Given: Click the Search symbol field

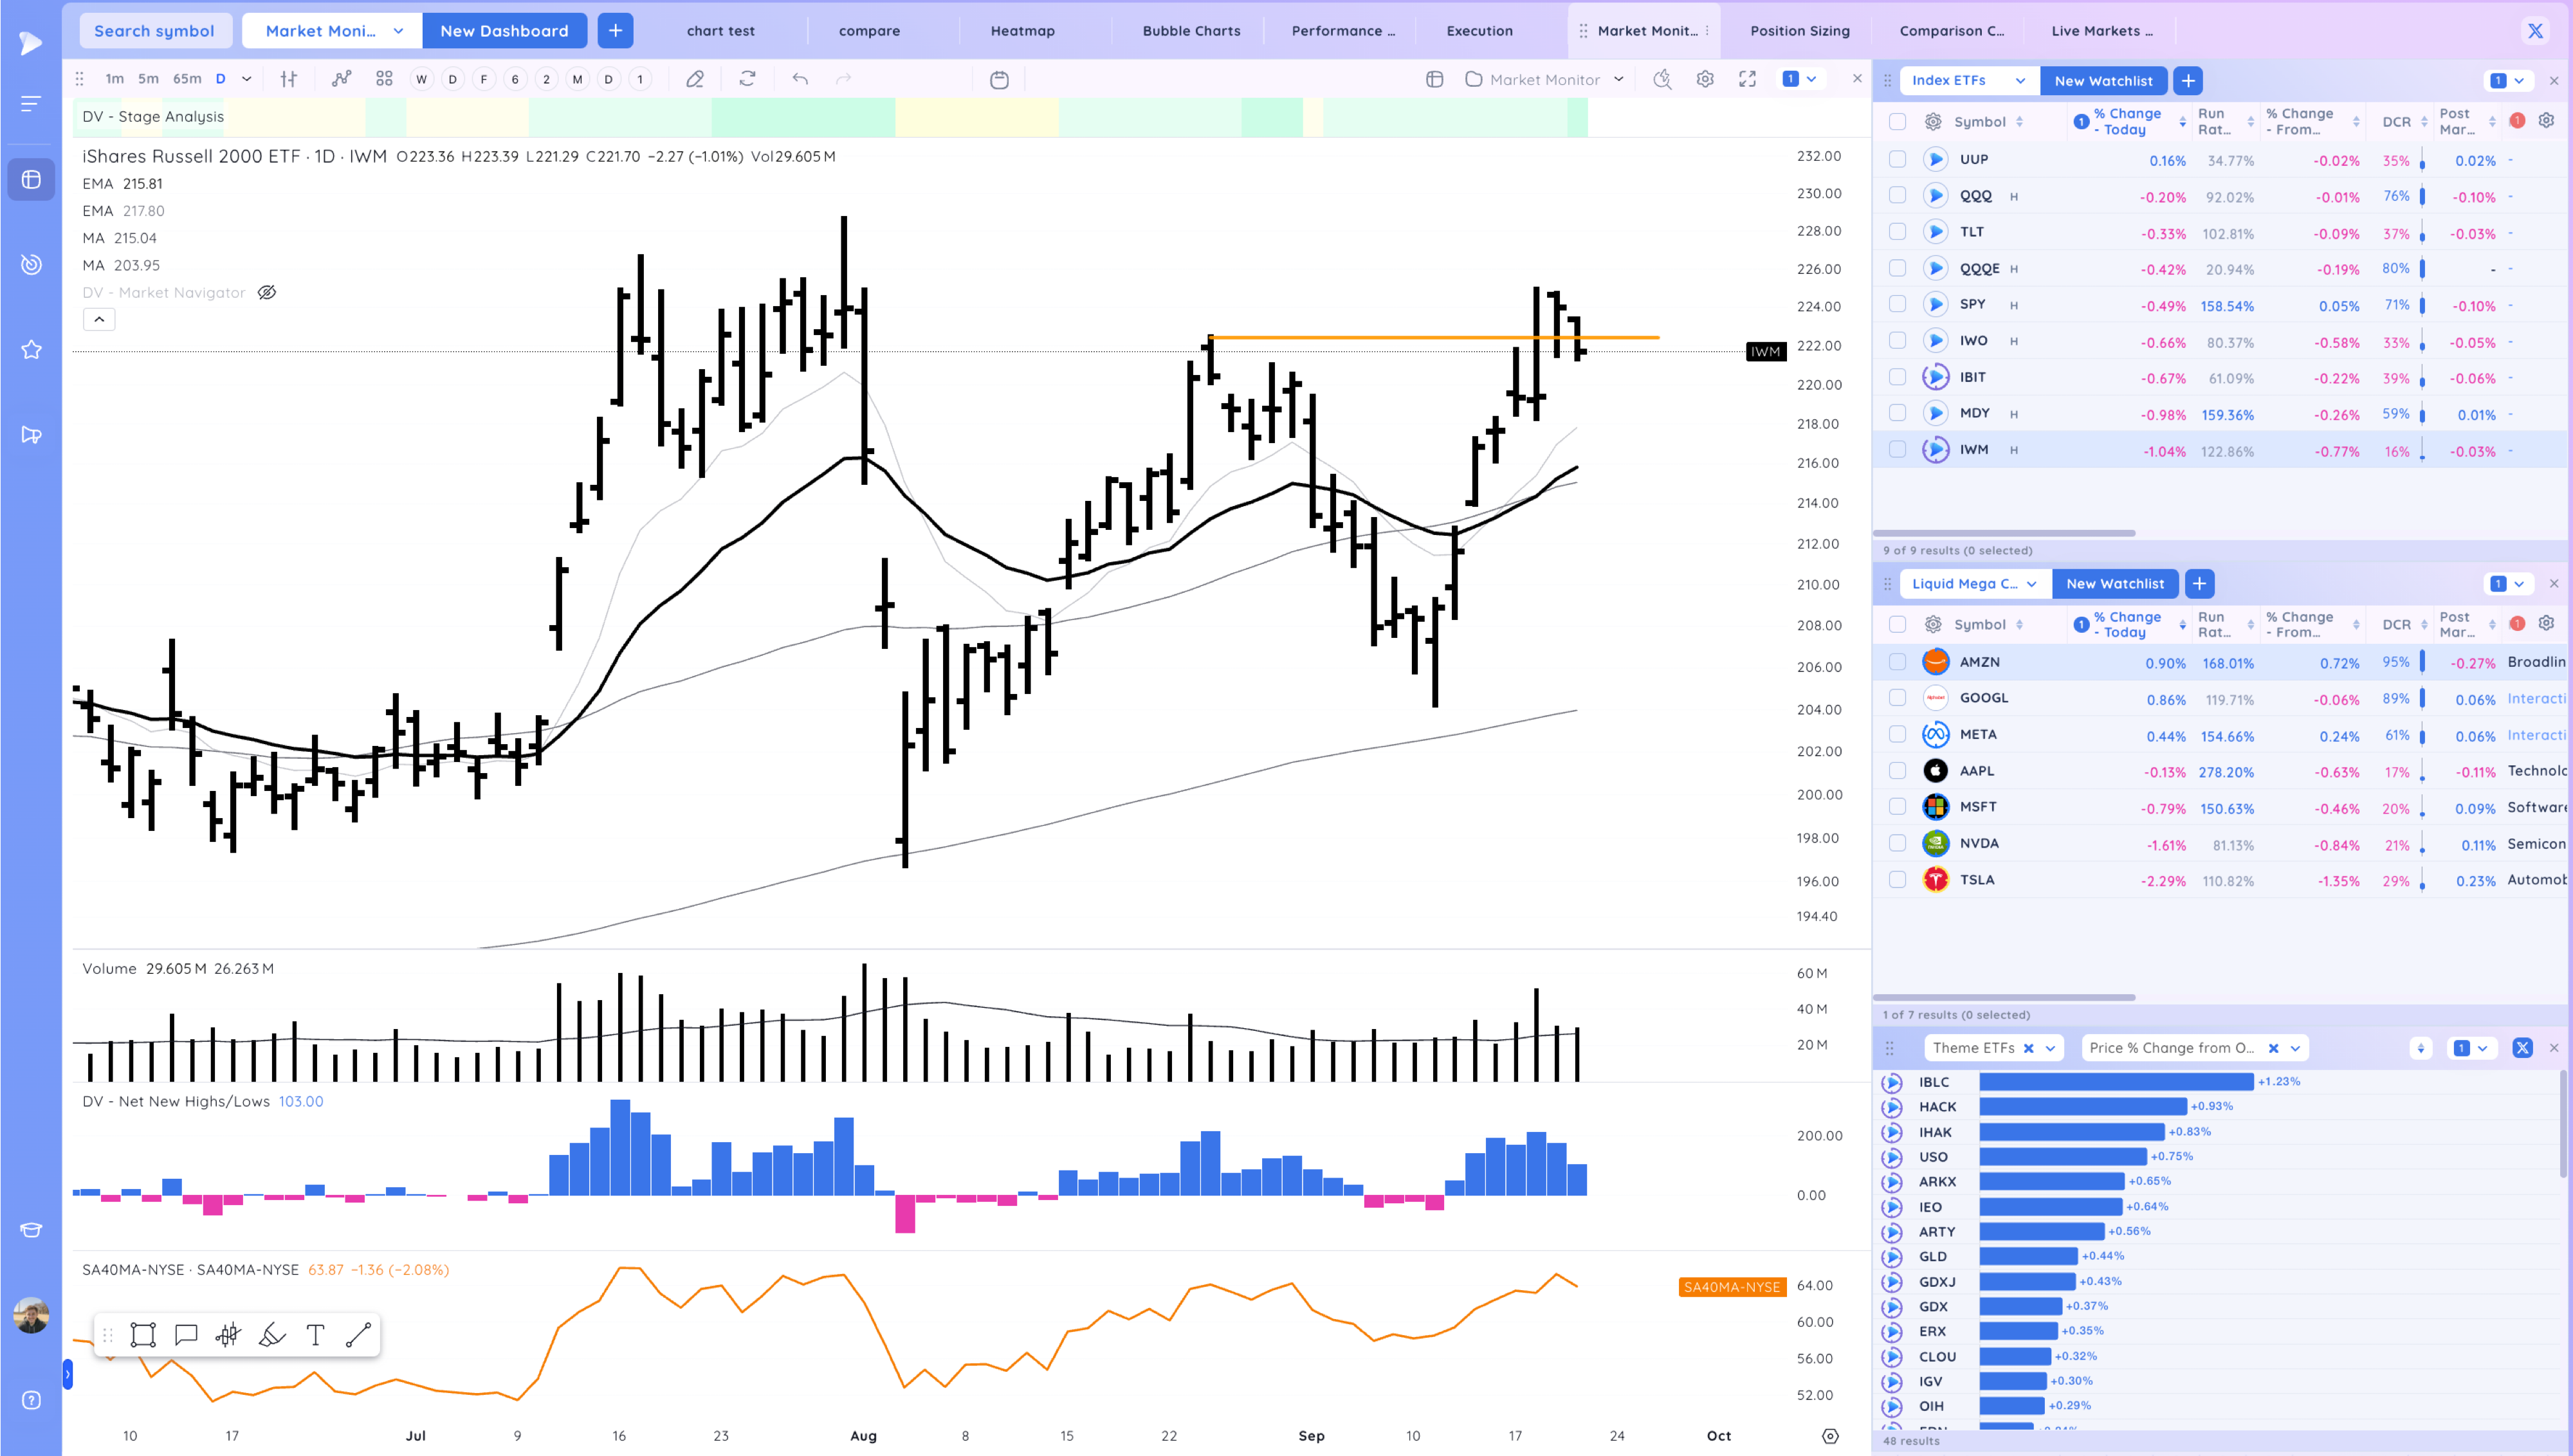Looking at the screenshot, I should [154, 31].
